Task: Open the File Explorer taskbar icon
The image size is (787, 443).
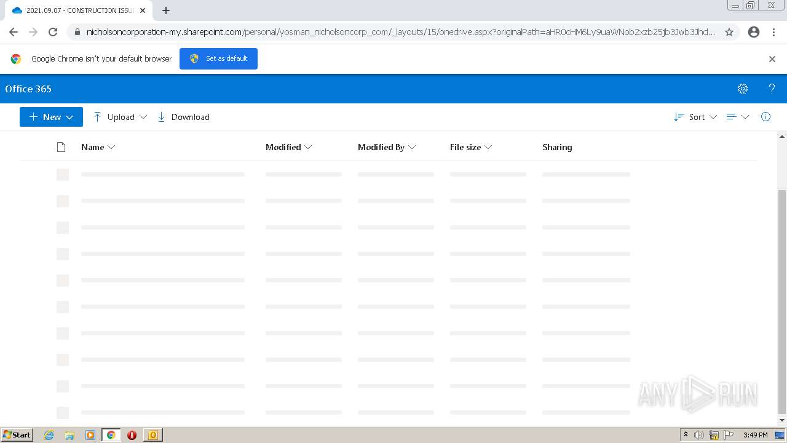Action: [69, 435]
